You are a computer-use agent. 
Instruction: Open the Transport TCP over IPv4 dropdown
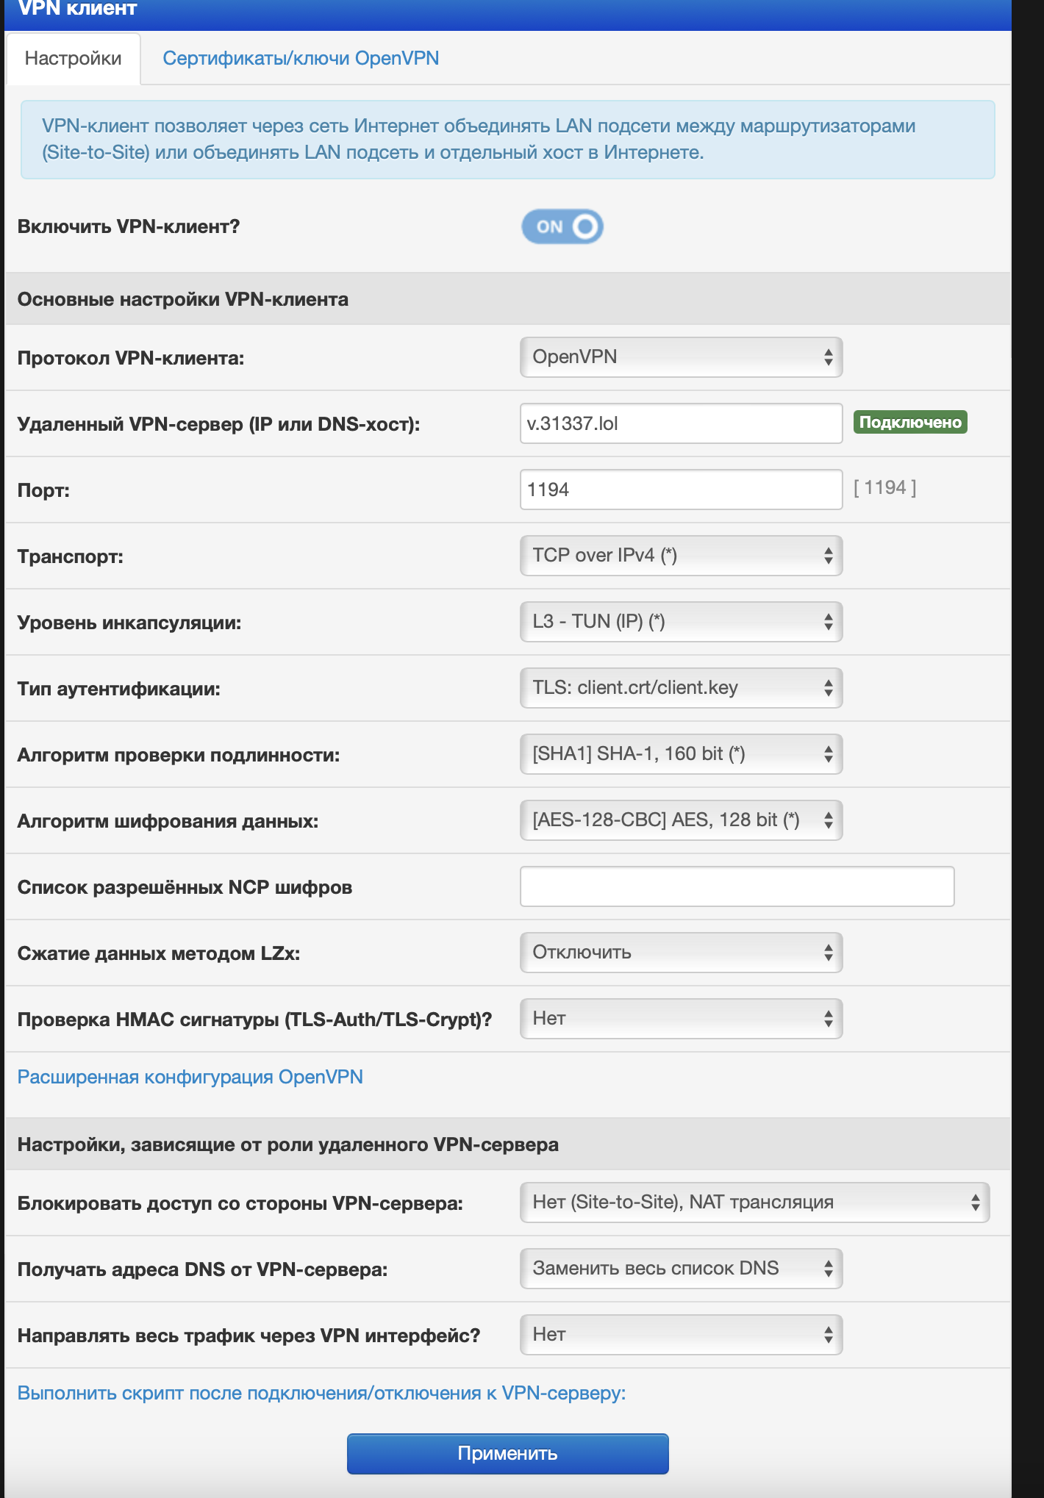tap(681, 556)
